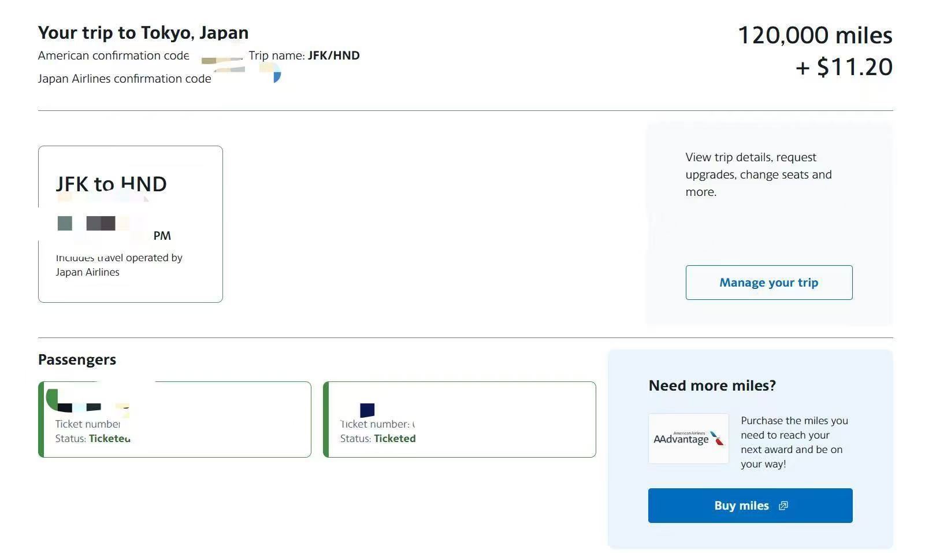Open the JFK to HND flight card

(x=130, y=224)
